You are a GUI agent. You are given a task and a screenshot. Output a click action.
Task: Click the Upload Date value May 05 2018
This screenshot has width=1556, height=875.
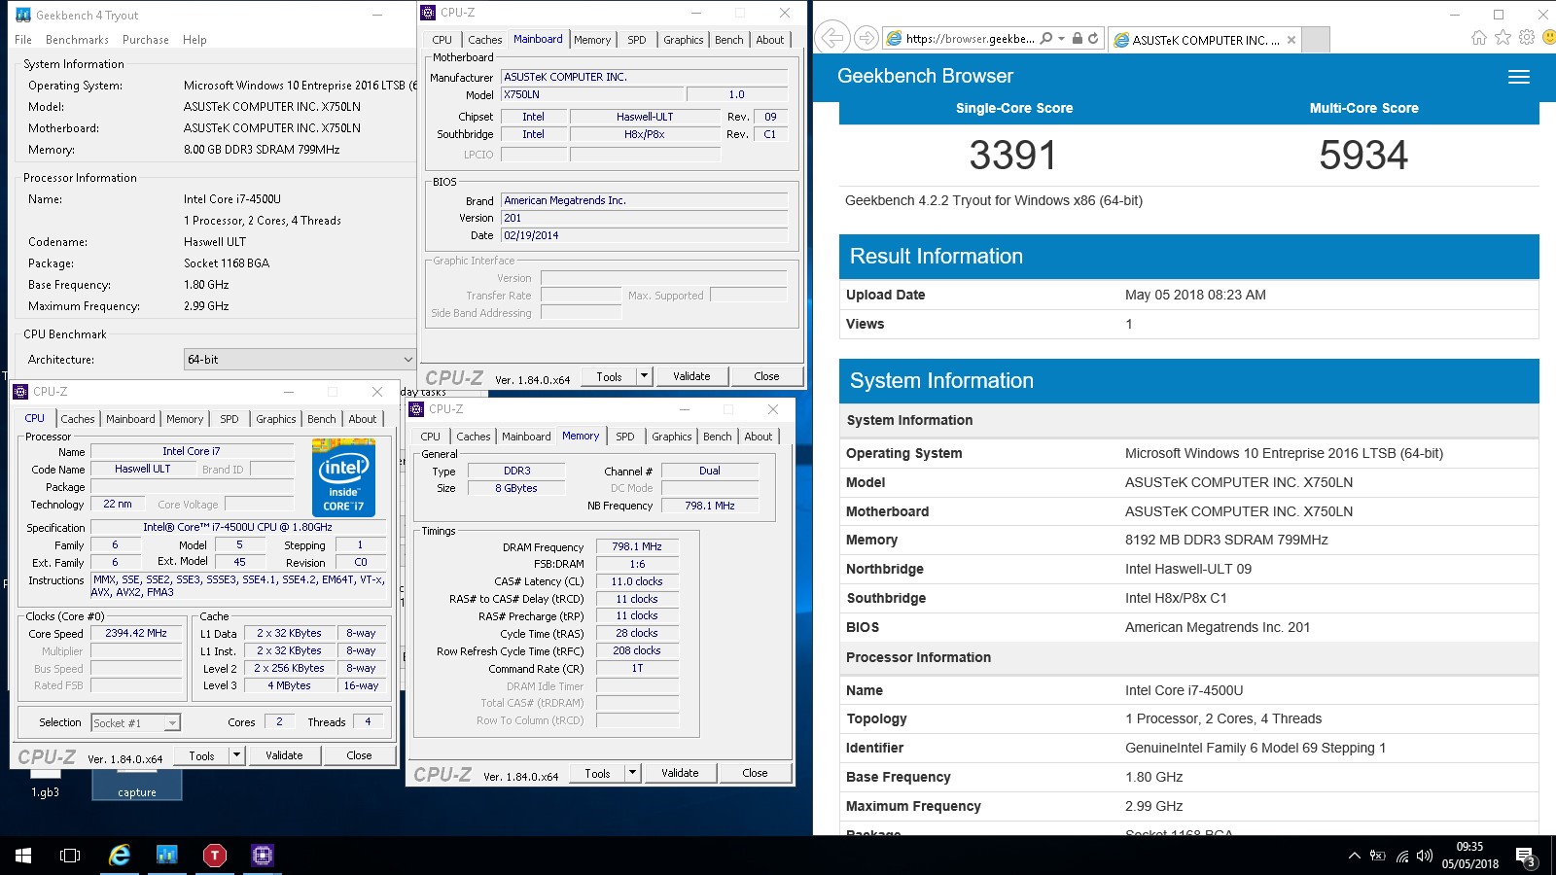[1195, 295]
